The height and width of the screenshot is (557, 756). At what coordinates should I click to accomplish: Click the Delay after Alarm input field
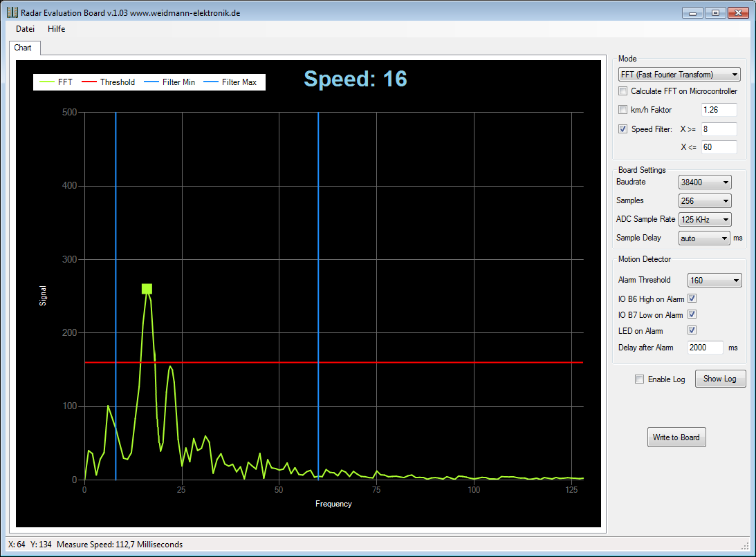point(706,348)
